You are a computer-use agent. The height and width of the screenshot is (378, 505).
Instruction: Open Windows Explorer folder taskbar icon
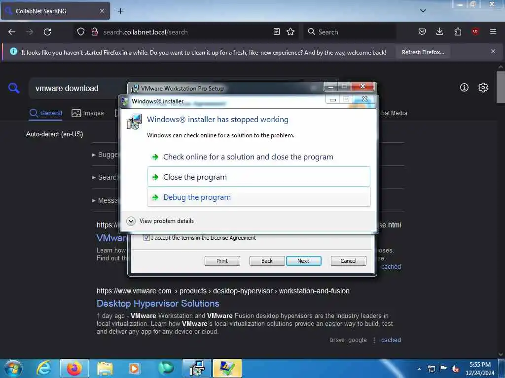coord(105,368)
